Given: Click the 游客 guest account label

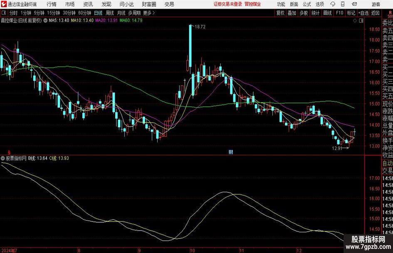Looking at the screenshot, I should (x=376, y=4).
